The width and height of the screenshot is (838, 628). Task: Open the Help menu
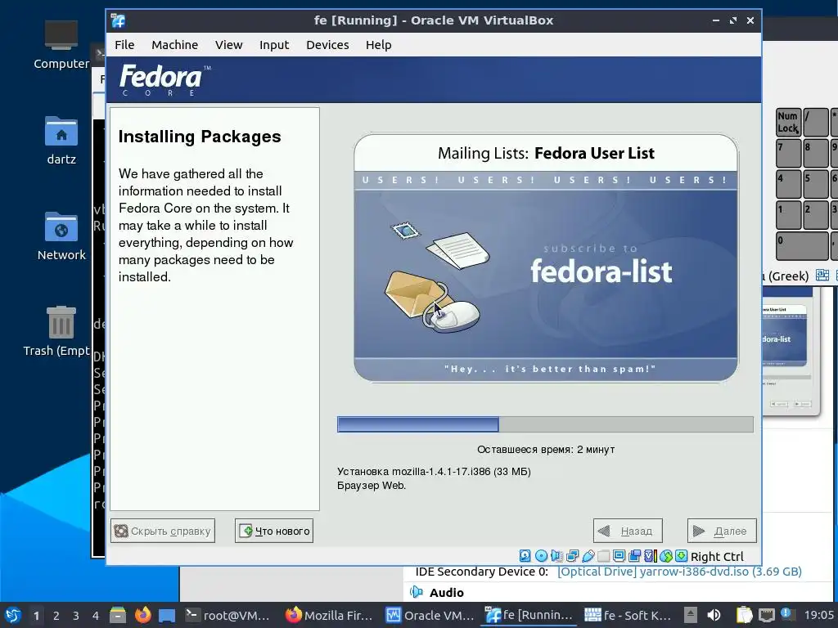point(378,45)
